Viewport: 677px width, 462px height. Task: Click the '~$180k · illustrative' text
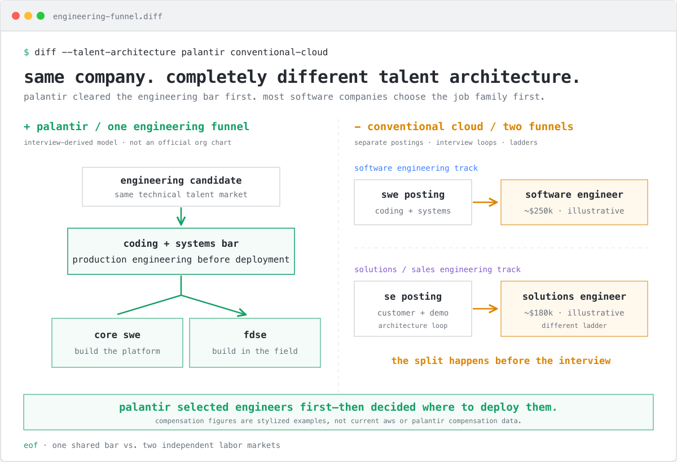[x=574, y=313]
